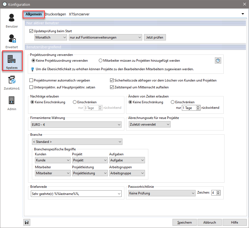Open the Erweitert settings section
This screenshot has width=249, height=228.
(x=12, y=41)
